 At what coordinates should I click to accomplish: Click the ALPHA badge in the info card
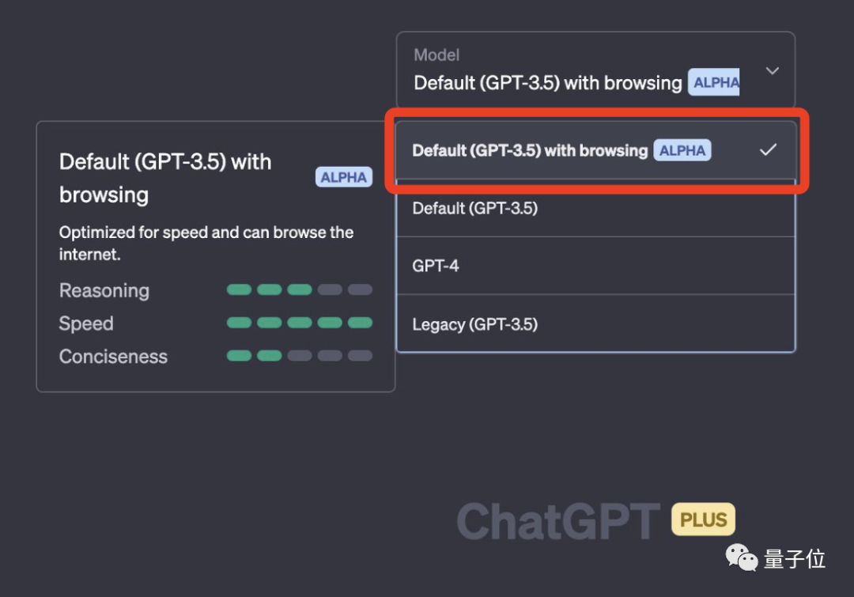click(343, 177)
